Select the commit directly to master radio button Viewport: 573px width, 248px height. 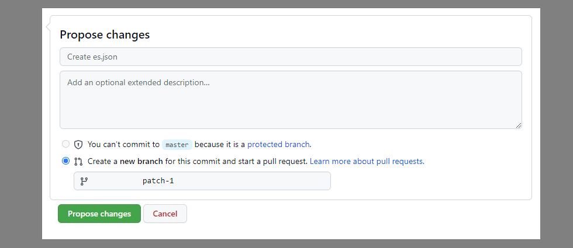[65, 144]
